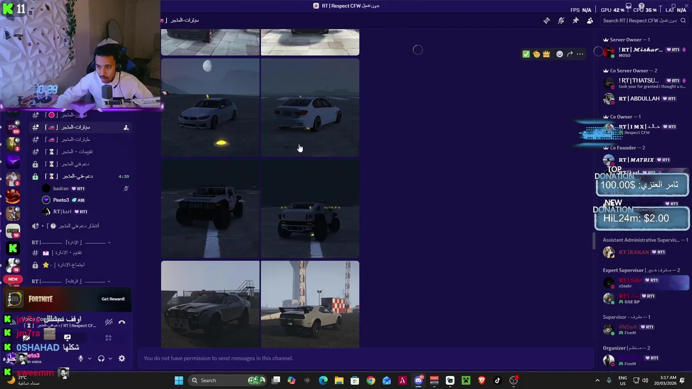
Task: Click the forward message arrow
Action: [570, 54]
